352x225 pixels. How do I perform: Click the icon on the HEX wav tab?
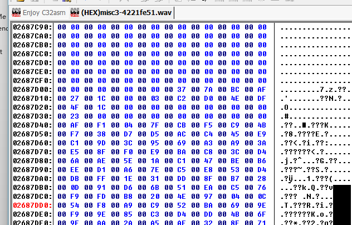74,12
